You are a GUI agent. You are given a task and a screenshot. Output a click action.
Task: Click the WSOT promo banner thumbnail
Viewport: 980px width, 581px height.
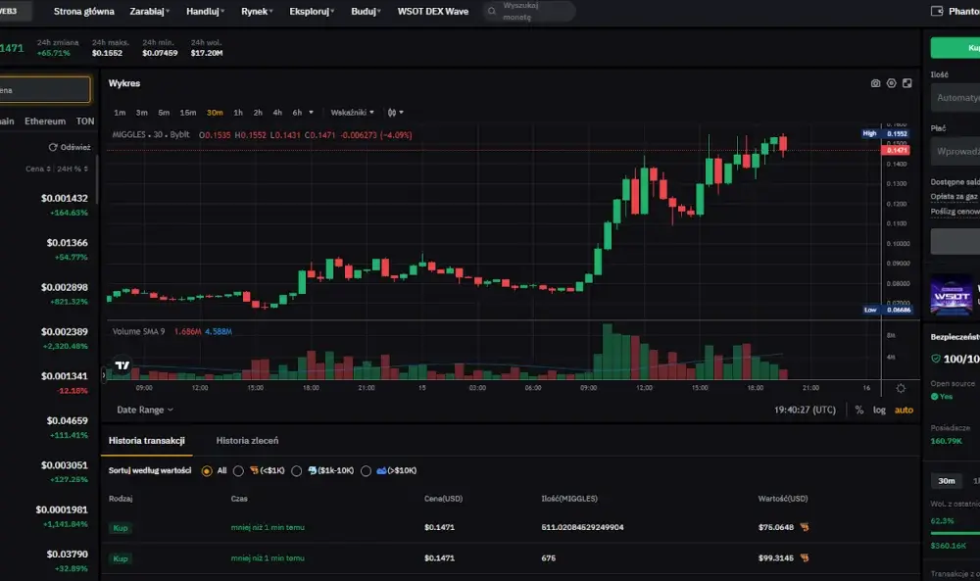click(952, 295)
